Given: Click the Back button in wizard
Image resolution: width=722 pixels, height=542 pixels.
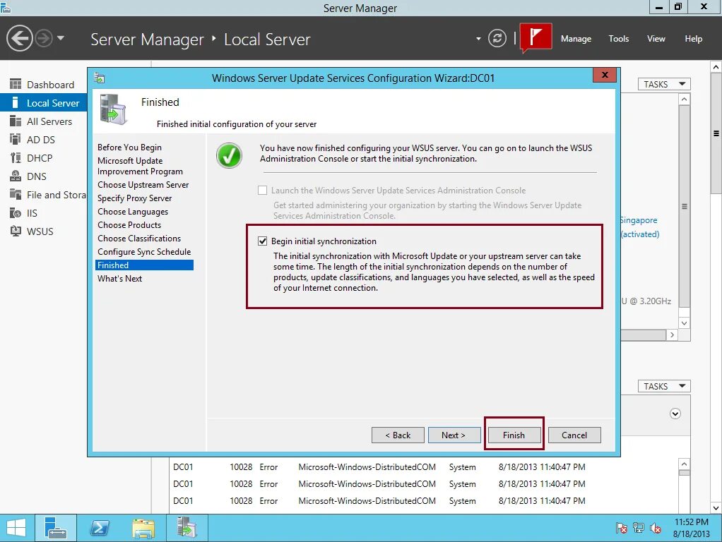Looking at the screenshot, I should [x=398, y=435].
